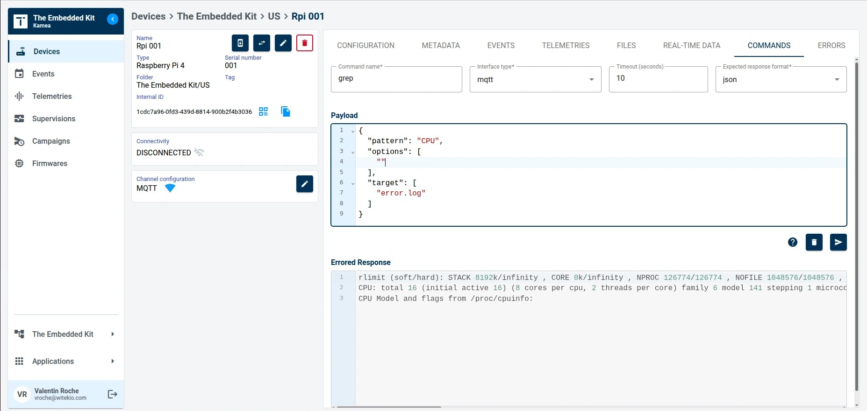
Task: Click the VR user avatar
Action: click(x=22, y=394)
